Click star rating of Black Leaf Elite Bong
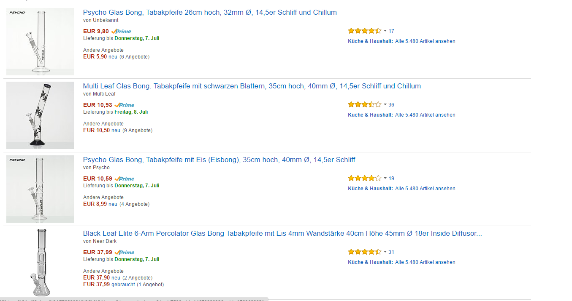The height and width of the screenshot is (301, 572). tap(365, 252)
